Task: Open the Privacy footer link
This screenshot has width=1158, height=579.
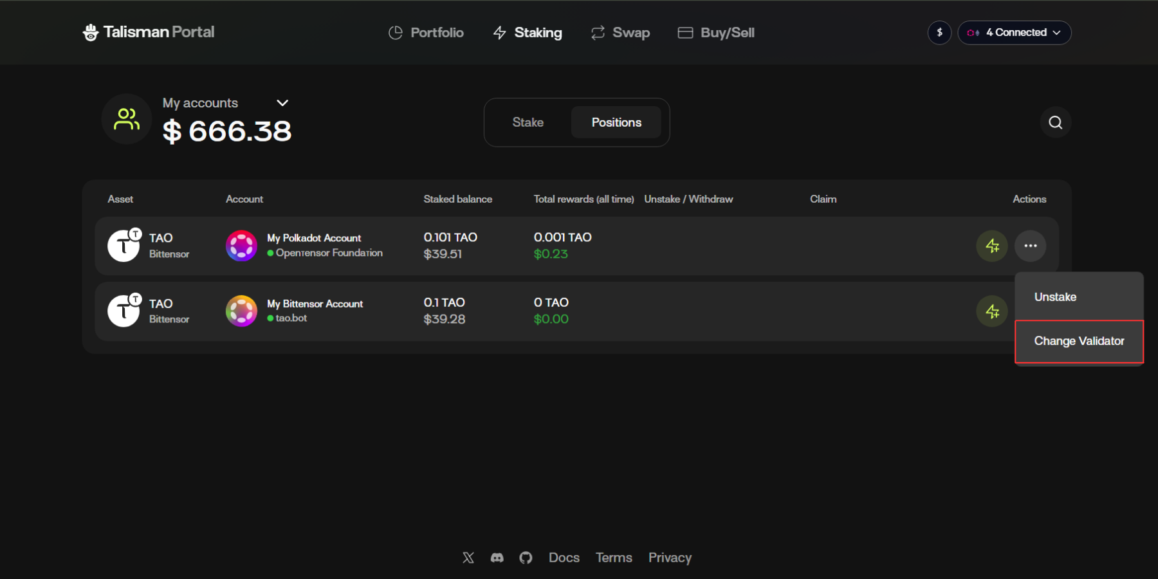Action: point(670,558)
